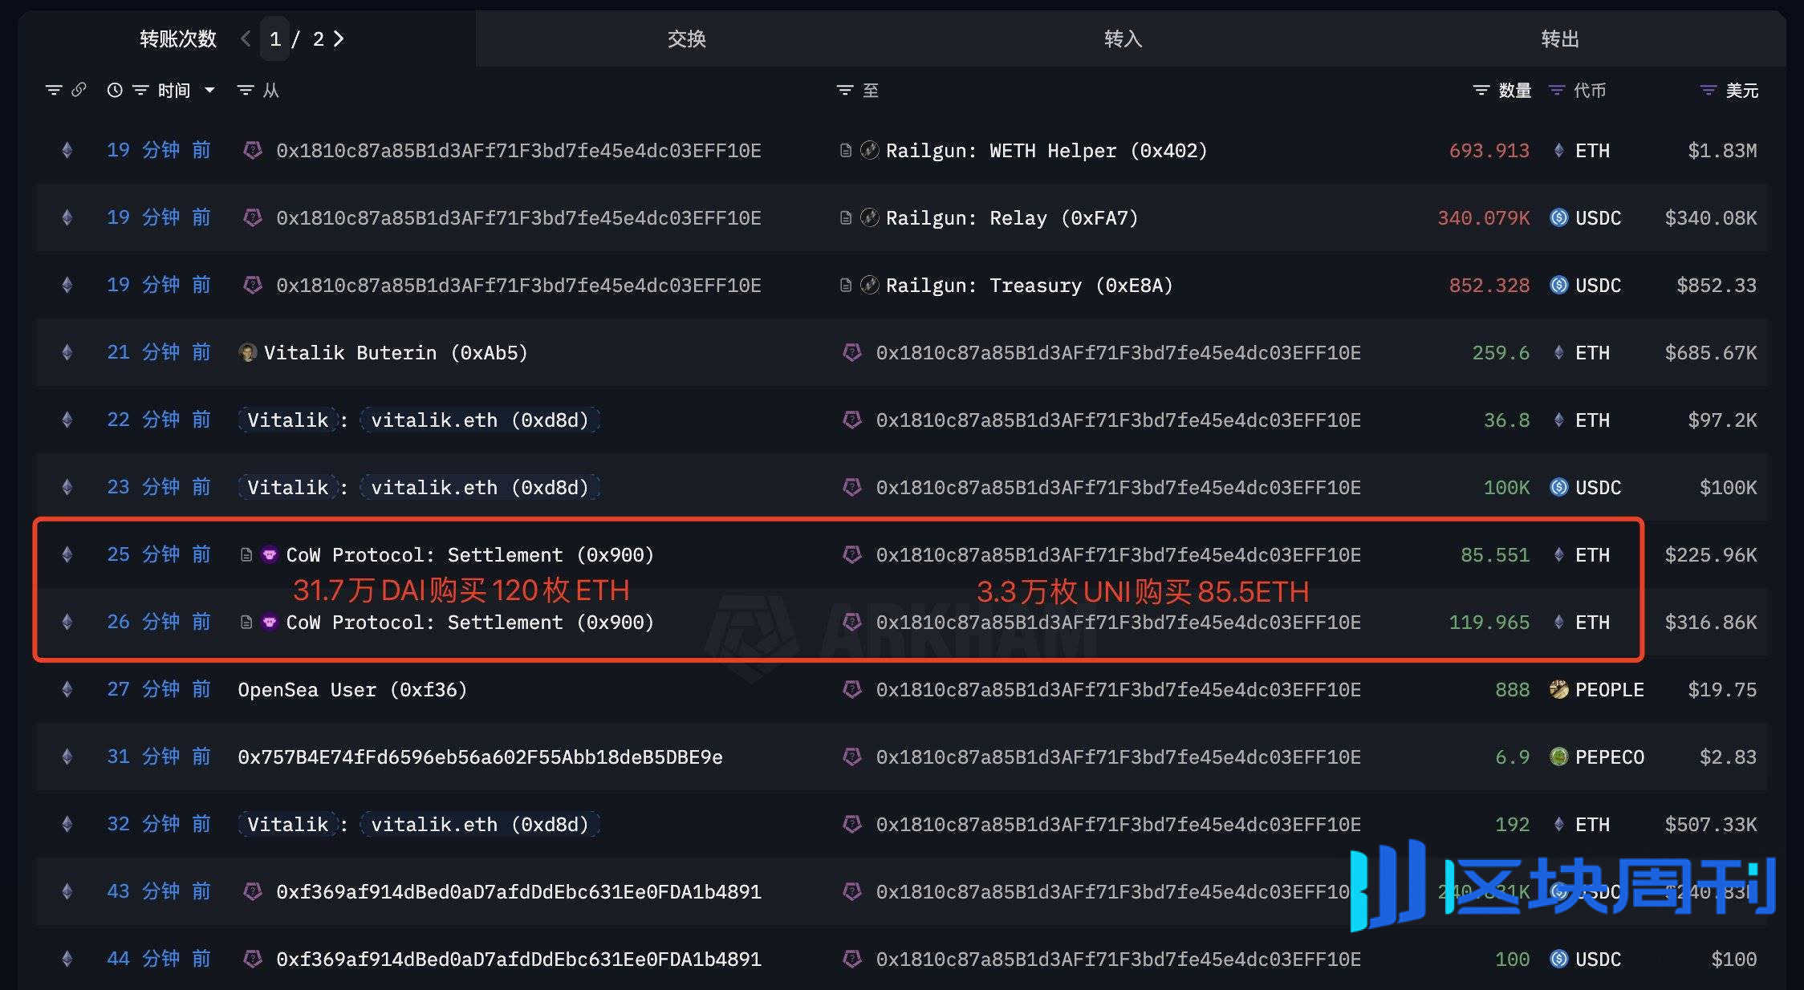This screenshot has height=990, width=1804.
Task: Open sender 0xf369af91 in 44 分钟 row
Action: coord(518,960)
